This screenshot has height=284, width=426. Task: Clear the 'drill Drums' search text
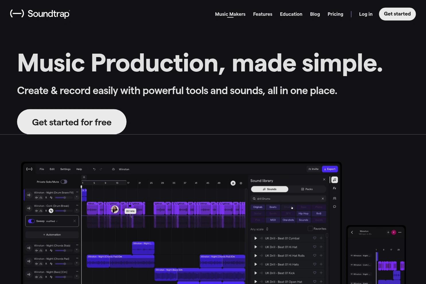[x=323, y=199]
